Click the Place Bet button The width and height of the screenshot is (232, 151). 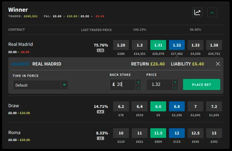point(202,84)
